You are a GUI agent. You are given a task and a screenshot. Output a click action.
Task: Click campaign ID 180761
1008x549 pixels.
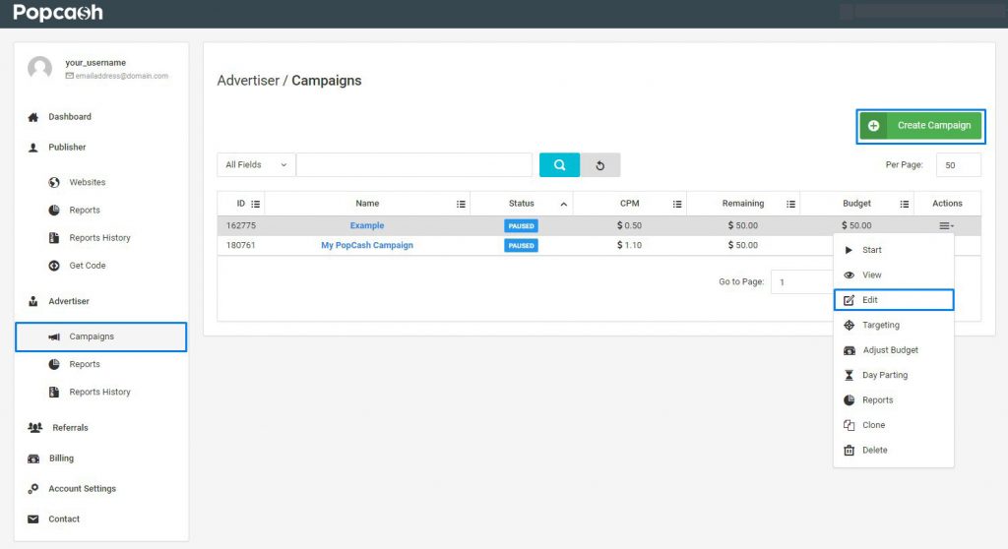[x=241, y=245]
